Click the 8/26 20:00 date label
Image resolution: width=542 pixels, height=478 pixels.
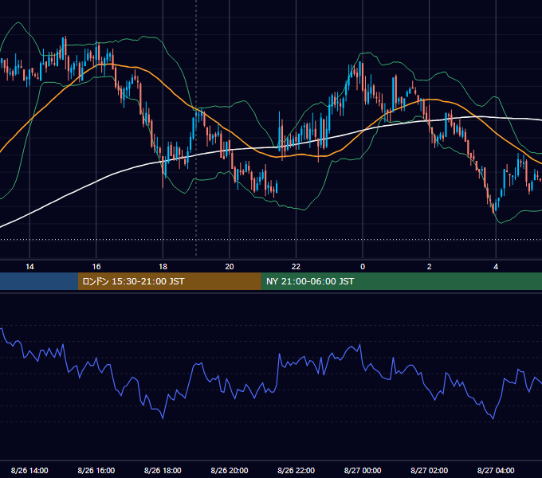pos(230,470)
